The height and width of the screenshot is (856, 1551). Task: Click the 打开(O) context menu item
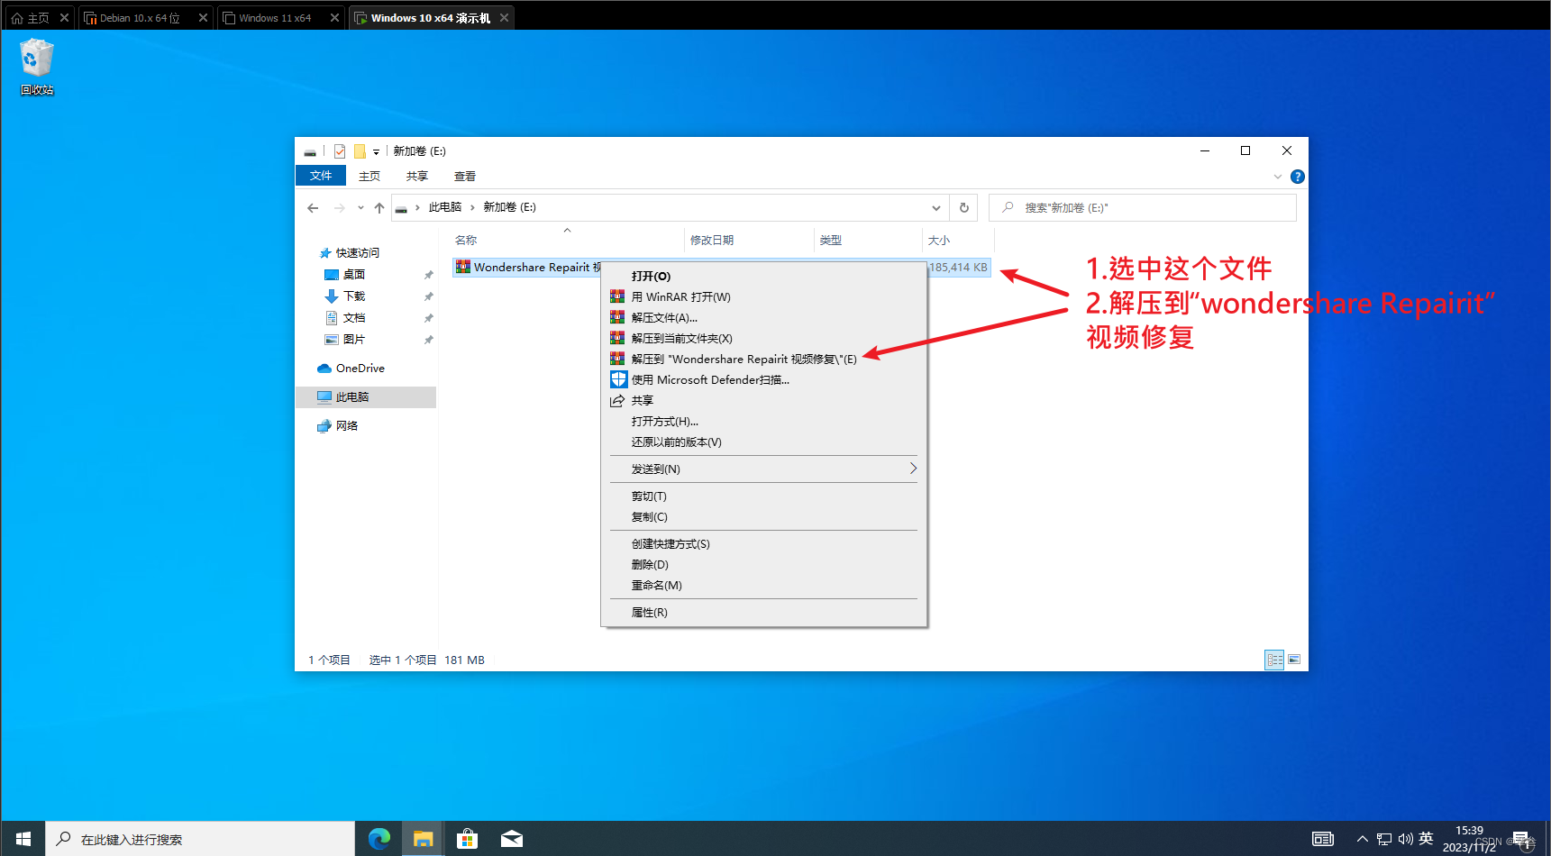[x=763, y=276]
